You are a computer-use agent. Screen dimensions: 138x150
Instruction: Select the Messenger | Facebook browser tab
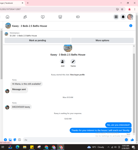point(11,3)
